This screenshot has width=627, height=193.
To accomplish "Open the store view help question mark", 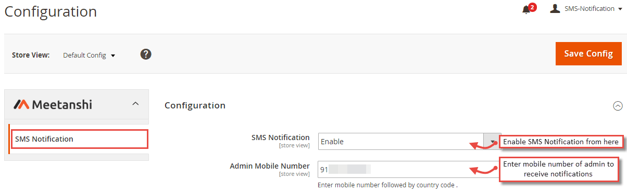I will (146, 54).
